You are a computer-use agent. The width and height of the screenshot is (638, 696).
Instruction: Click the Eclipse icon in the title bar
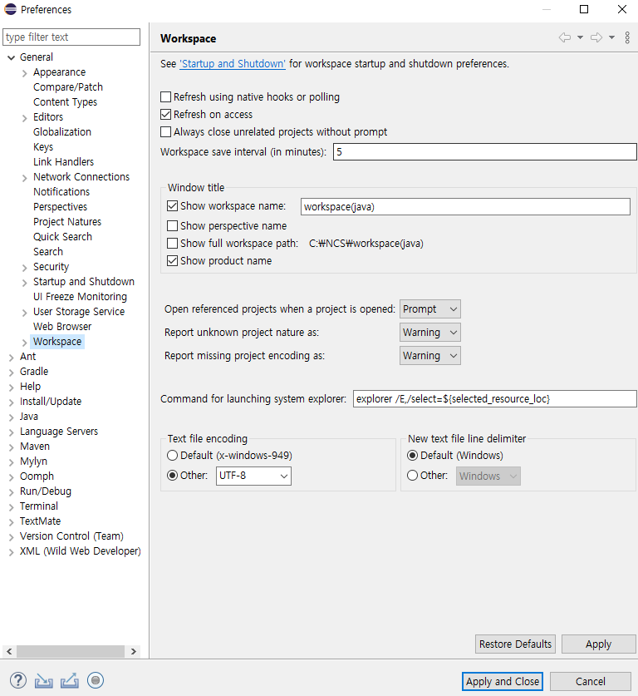tap(10, 9)
